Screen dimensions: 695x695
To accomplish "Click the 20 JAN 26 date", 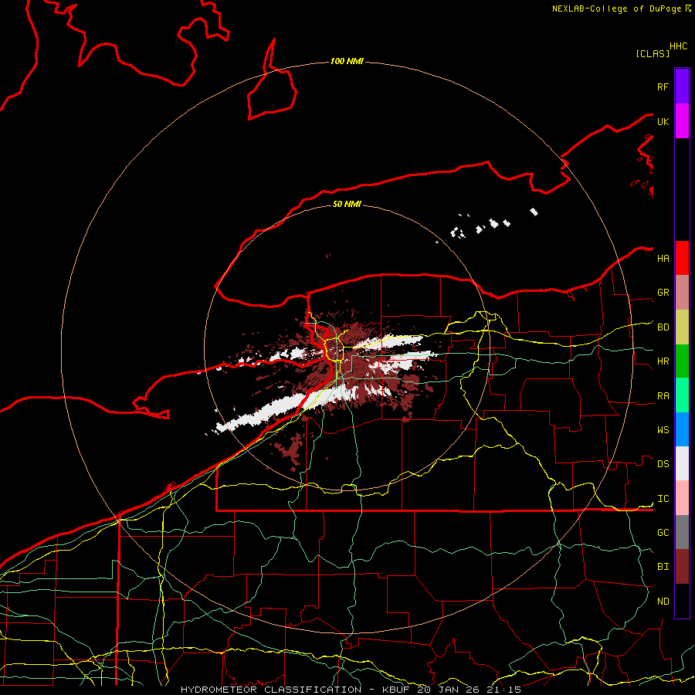I will pyautogui.click(x=449, y=690).
